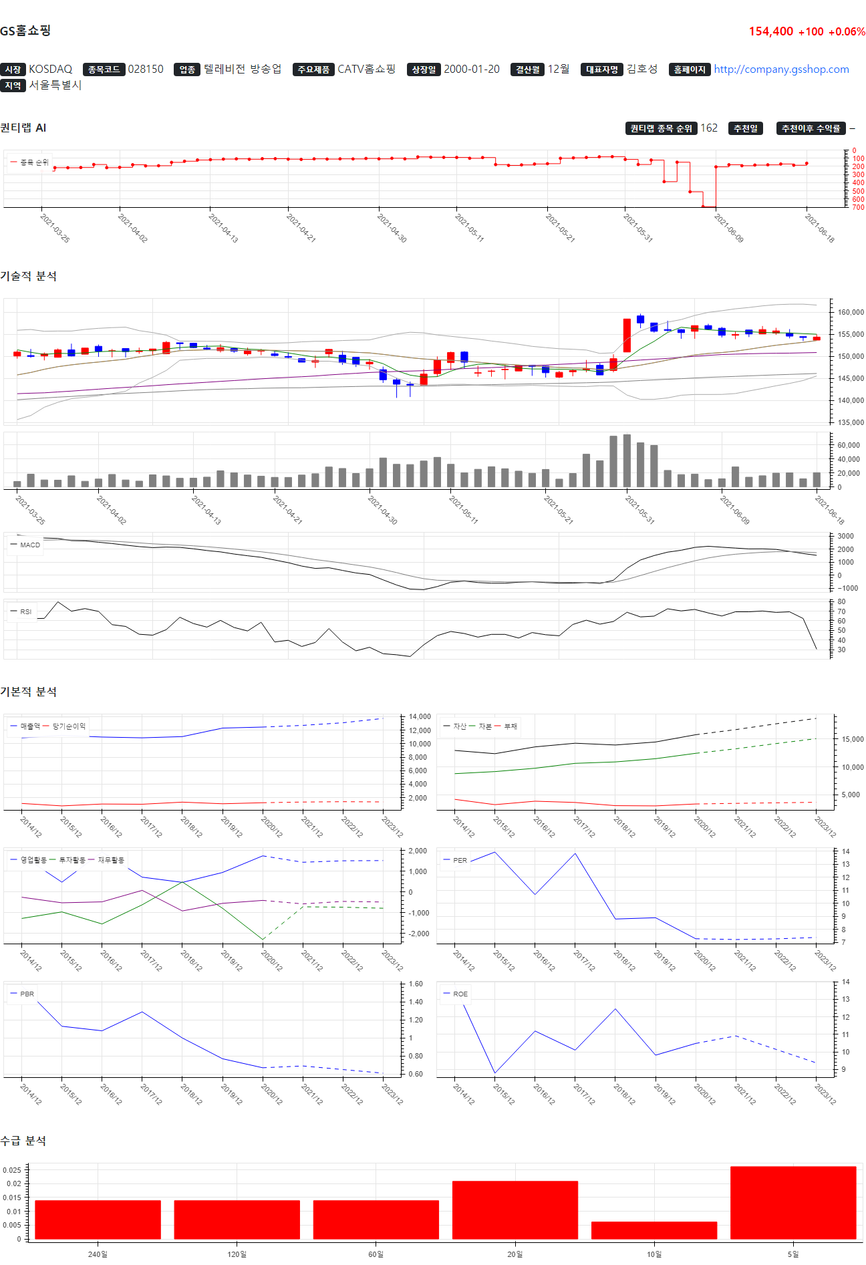Click the tallest gray volume bar

point(627,460)
